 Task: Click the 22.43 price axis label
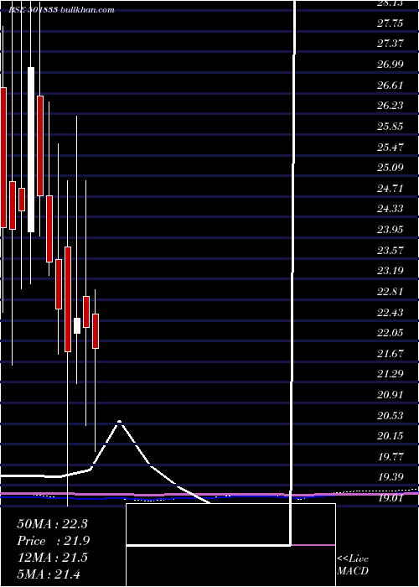pyautogui.click(x=390, y=312)
